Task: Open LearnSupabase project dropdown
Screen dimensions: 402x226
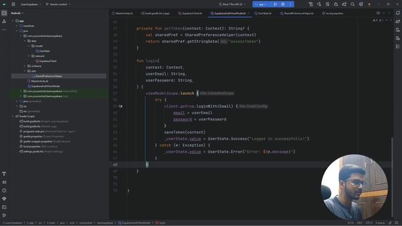Action: (x=31, y=4)
